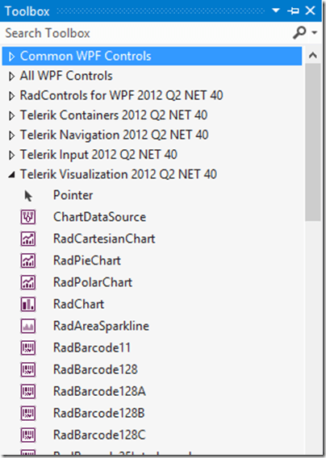Click the RadBarcode128 icon

28,369
